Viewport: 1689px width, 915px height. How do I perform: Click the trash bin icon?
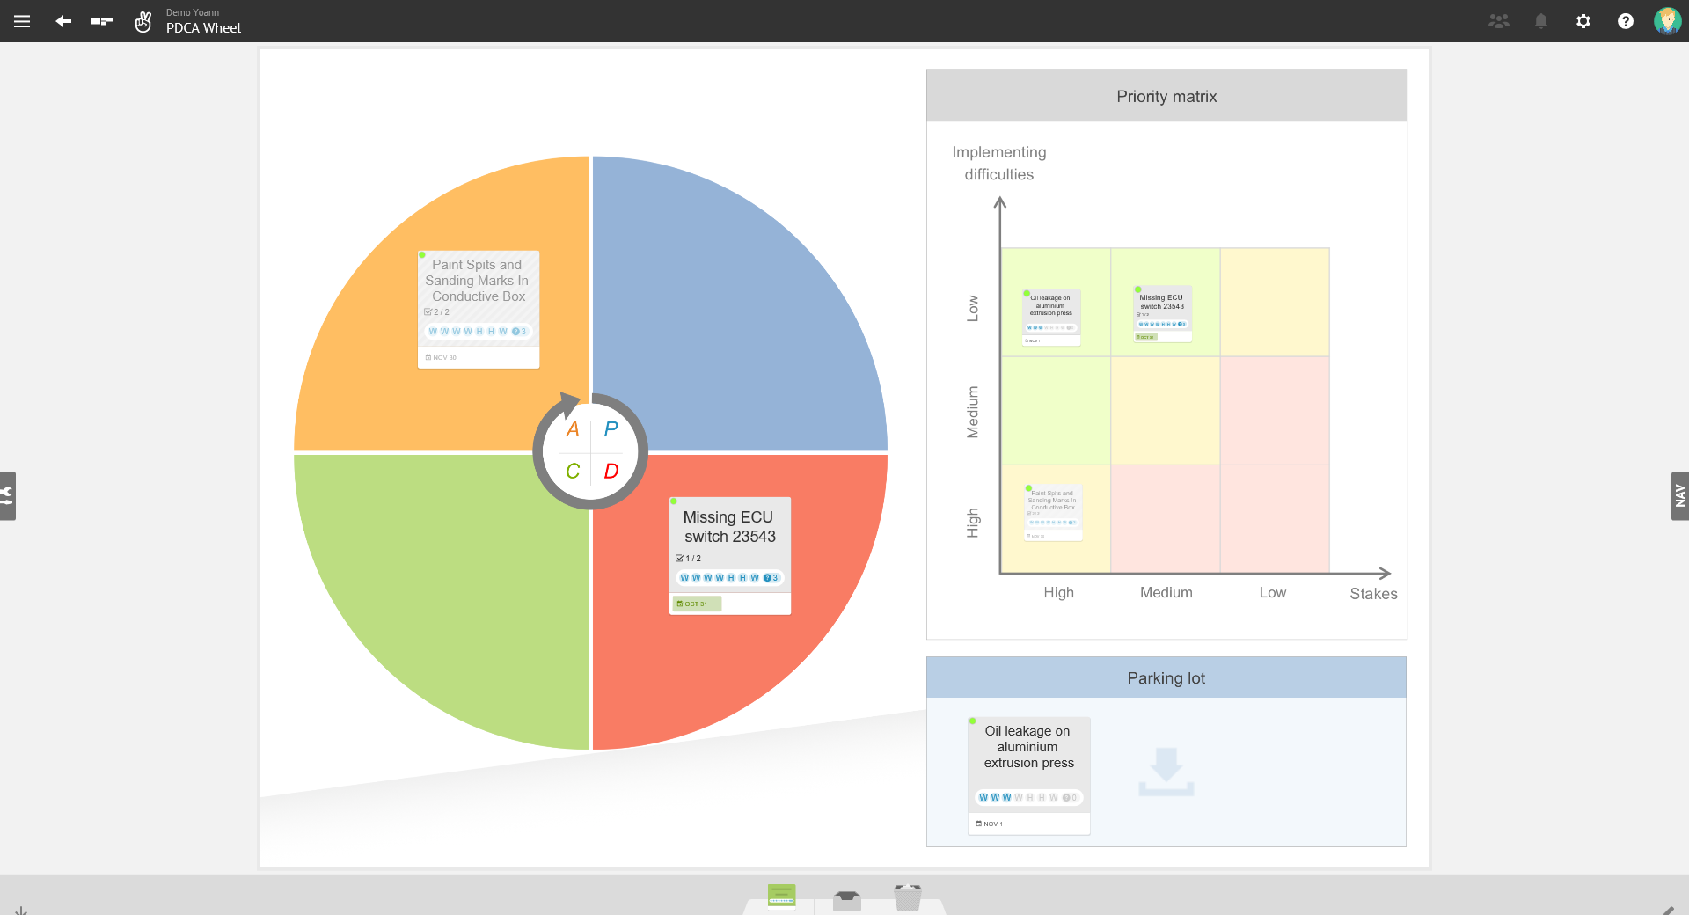(907, 897)
